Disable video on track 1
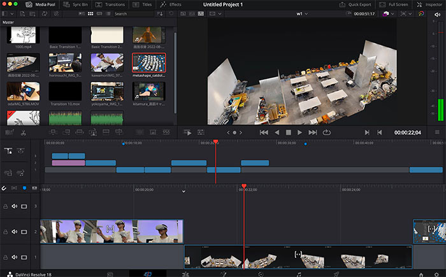 (x=24, y=257)
